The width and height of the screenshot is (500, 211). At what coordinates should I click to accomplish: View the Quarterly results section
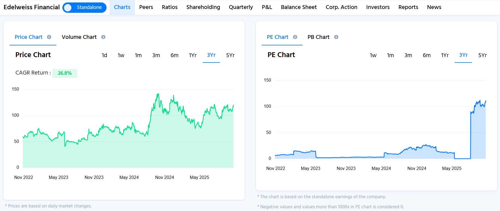(x=241, y=7)
